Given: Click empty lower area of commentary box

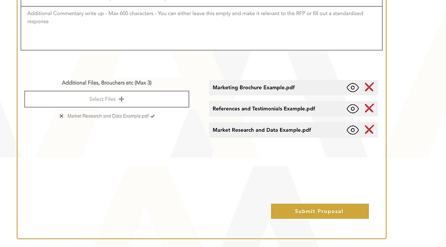Looking at the screenshot, I should click(x=202, y=38).
